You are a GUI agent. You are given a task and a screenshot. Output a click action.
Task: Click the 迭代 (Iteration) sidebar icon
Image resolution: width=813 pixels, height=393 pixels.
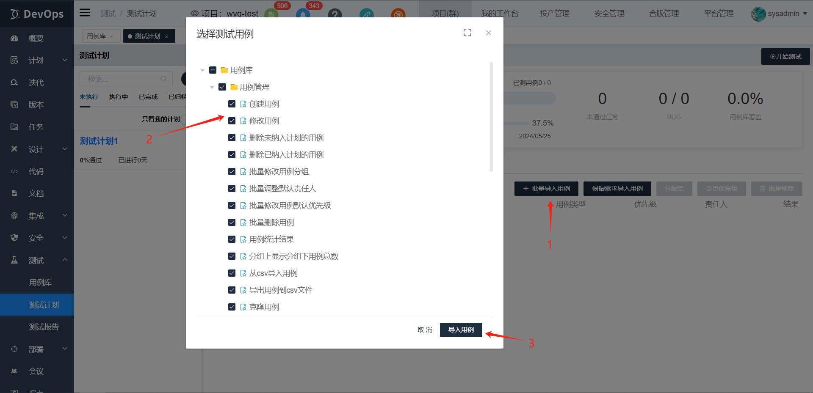pyautogui.click(x=36, y=82)
